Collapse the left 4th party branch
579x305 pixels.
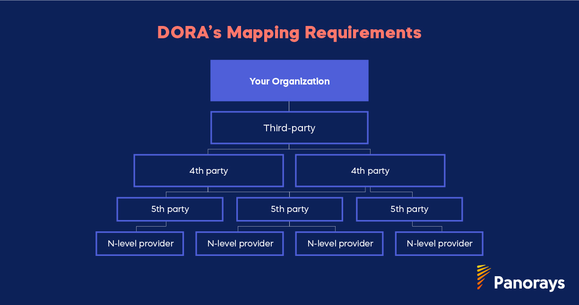(x=208, y=170)
